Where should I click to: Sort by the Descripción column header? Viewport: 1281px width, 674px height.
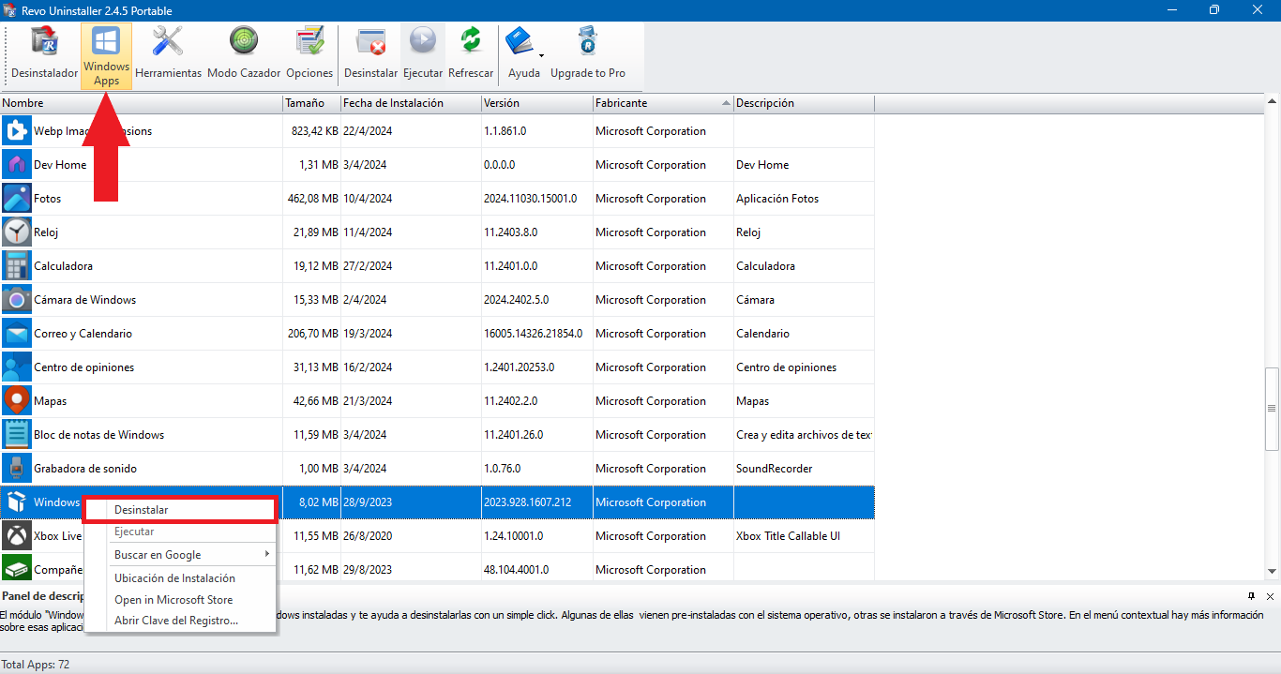pyautogui.click(x=804, y=103)
